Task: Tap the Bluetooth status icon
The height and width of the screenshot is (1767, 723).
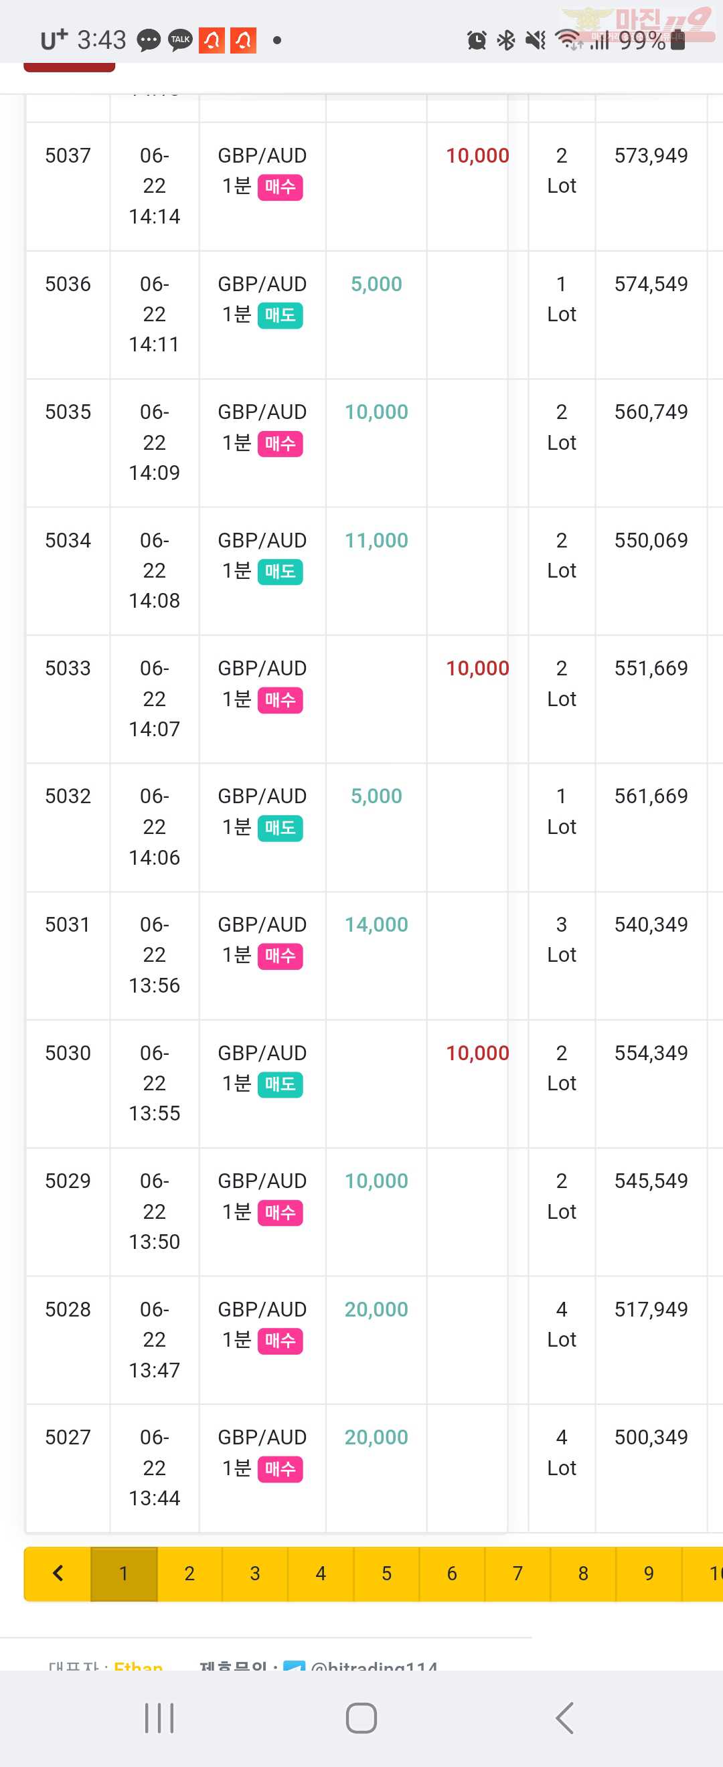Action: point(506,40)
